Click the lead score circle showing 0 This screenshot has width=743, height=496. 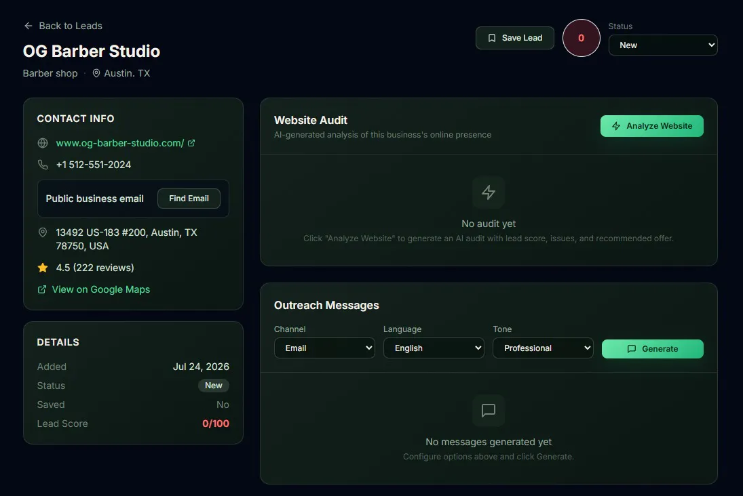click(x=581, y=38)
